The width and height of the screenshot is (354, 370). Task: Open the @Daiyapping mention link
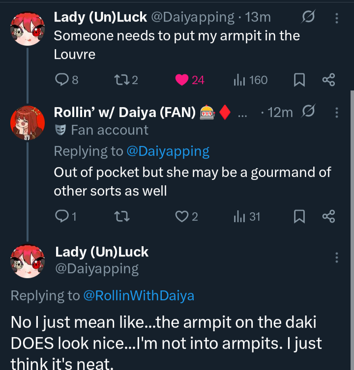[168, 151]
